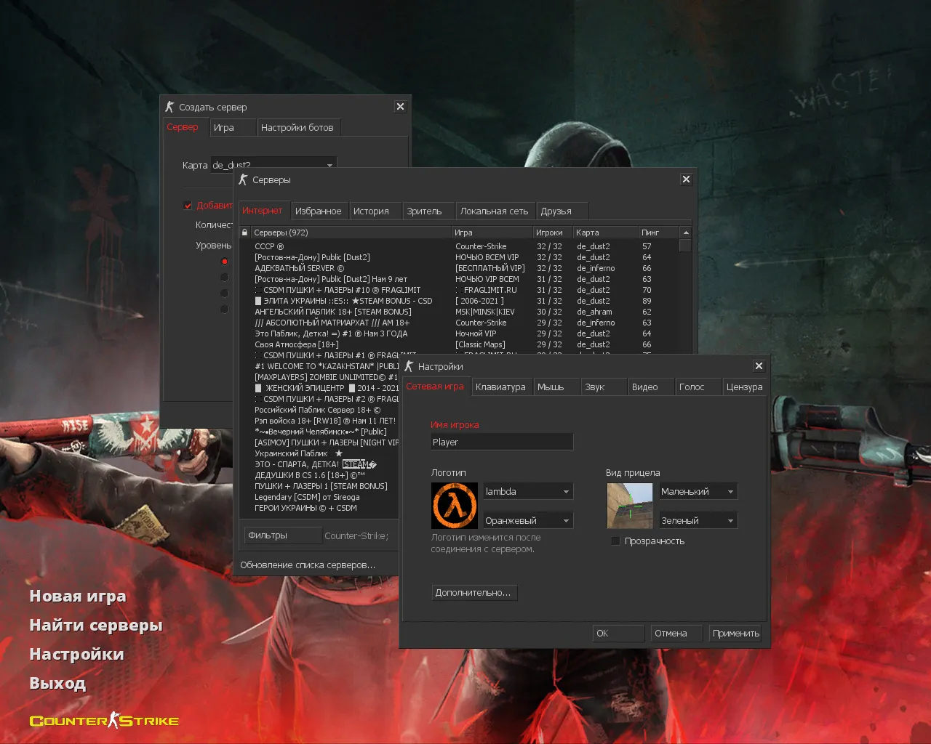Enable the Прозрачность checkbox
This screenshot has width=931, height=744.
[616, 541]
